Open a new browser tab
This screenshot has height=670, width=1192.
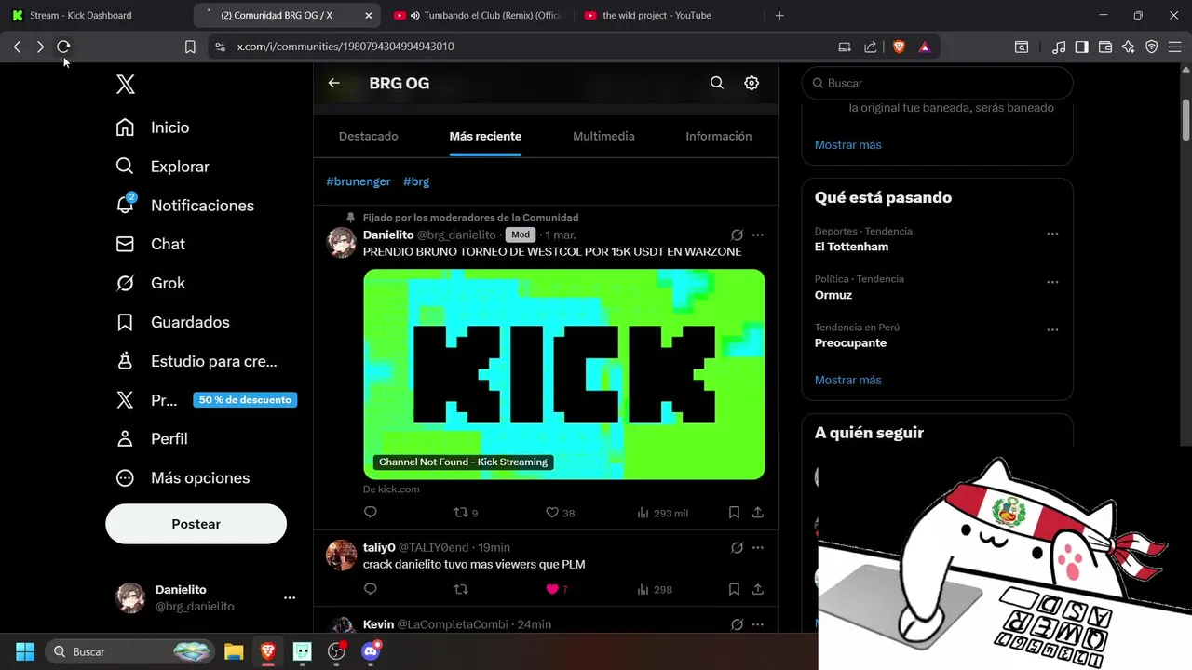tap(779, 15)
